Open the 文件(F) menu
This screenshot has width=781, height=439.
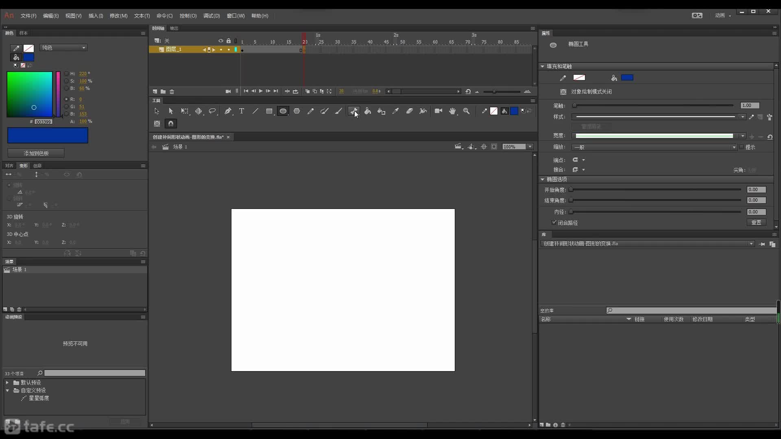(x=28, y=16)
